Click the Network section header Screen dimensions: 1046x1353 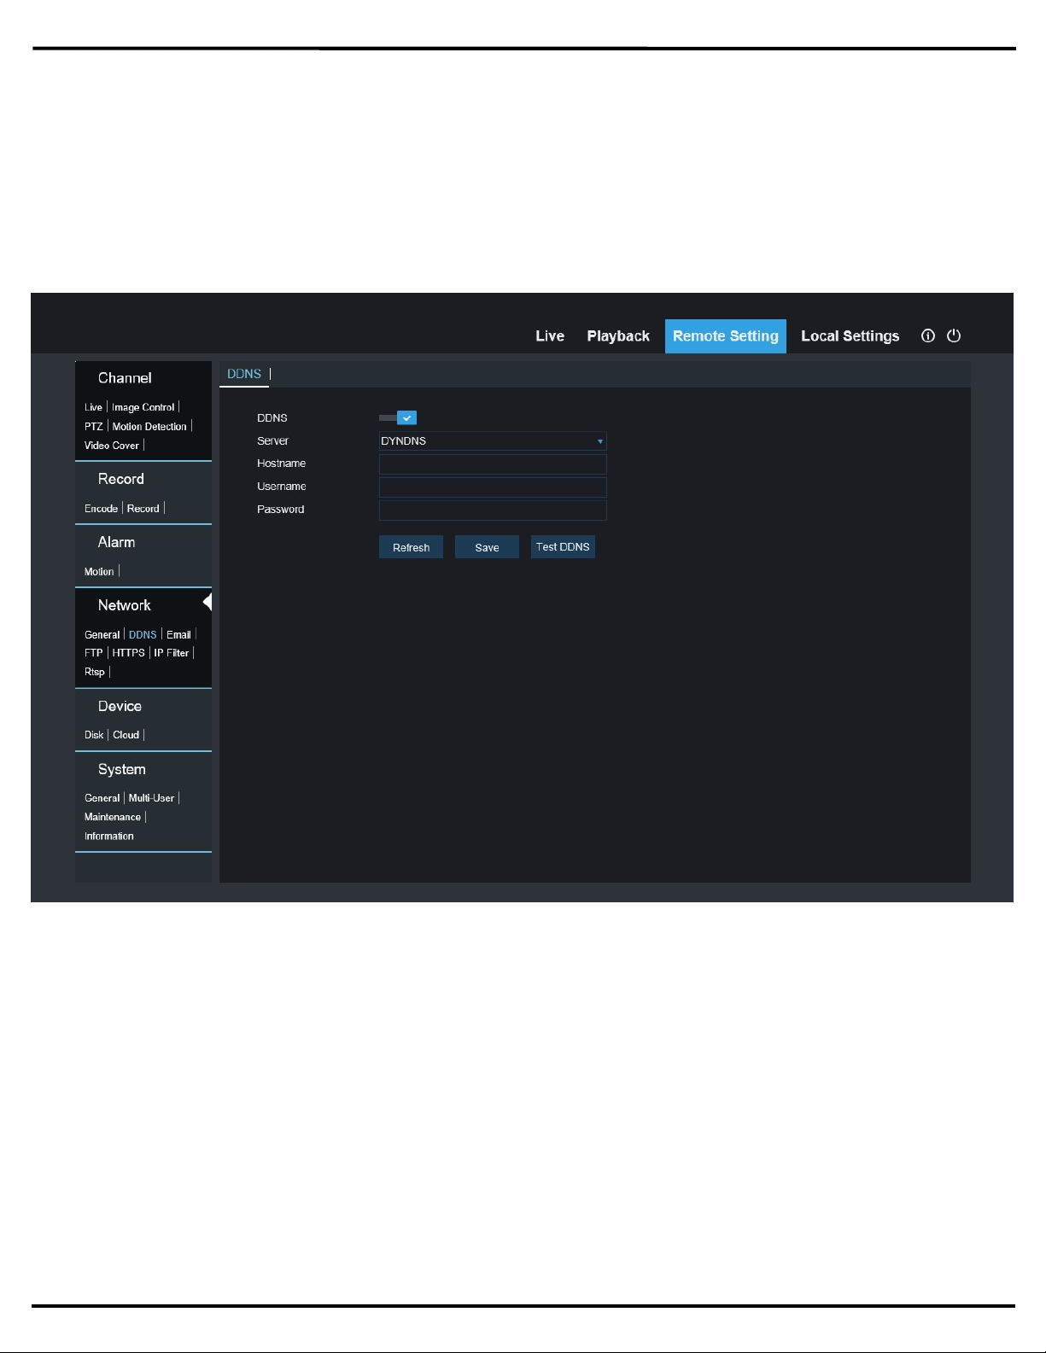click(125, 605)
